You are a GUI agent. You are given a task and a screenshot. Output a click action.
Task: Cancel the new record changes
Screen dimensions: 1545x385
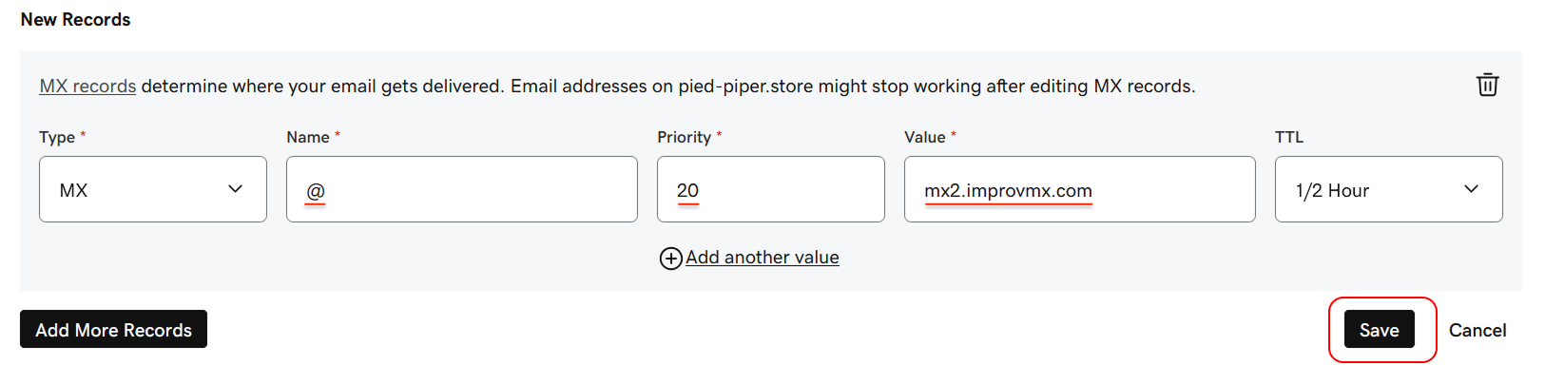(x=1477, y=330)
